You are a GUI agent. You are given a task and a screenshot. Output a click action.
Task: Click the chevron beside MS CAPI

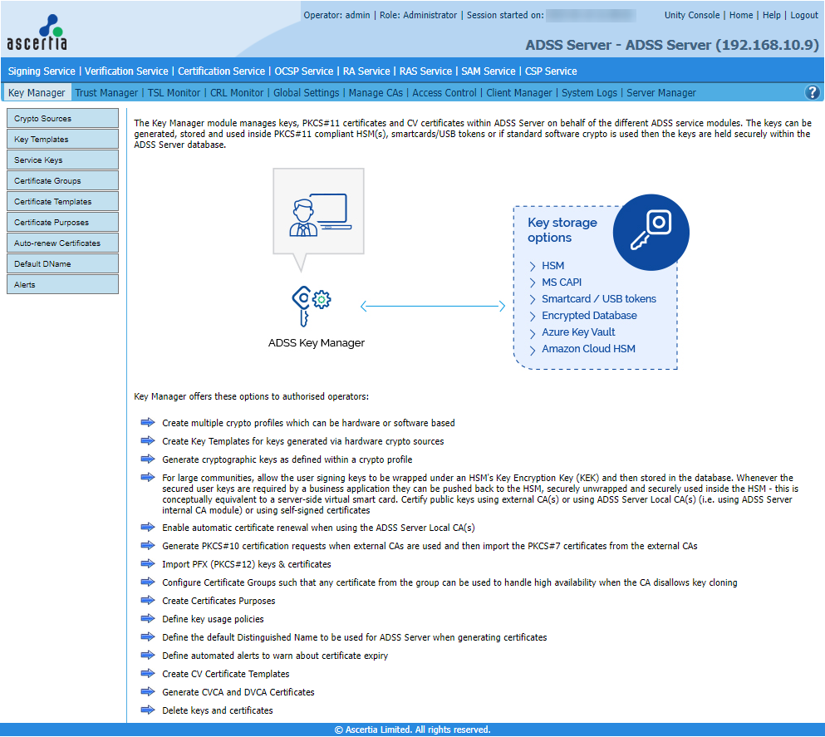533,283
